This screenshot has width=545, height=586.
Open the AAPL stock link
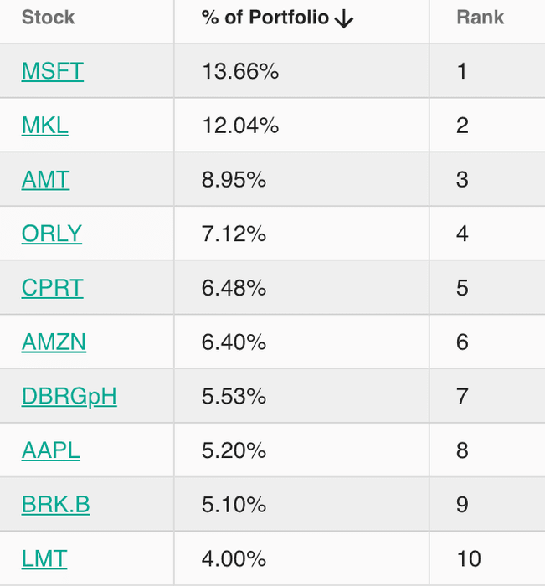click(x=51, y=450)
